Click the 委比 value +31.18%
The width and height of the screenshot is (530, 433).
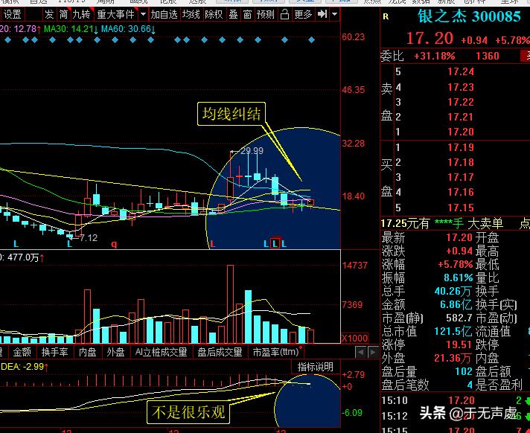[435, 56]
